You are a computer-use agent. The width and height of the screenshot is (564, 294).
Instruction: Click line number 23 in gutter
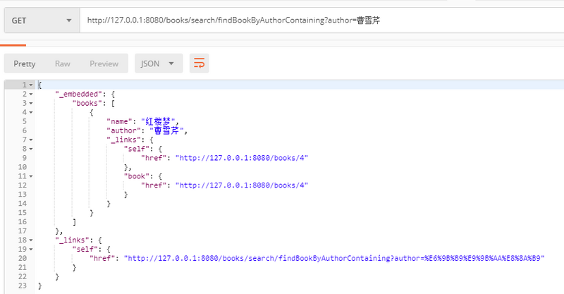(23, 286)
